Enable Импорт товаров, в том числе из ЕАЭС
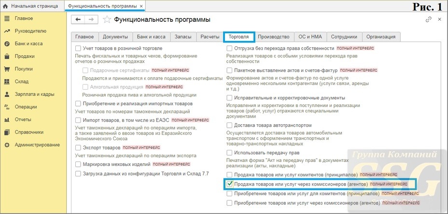The width and height of the screenshot is (448, 214). (78, 120)
